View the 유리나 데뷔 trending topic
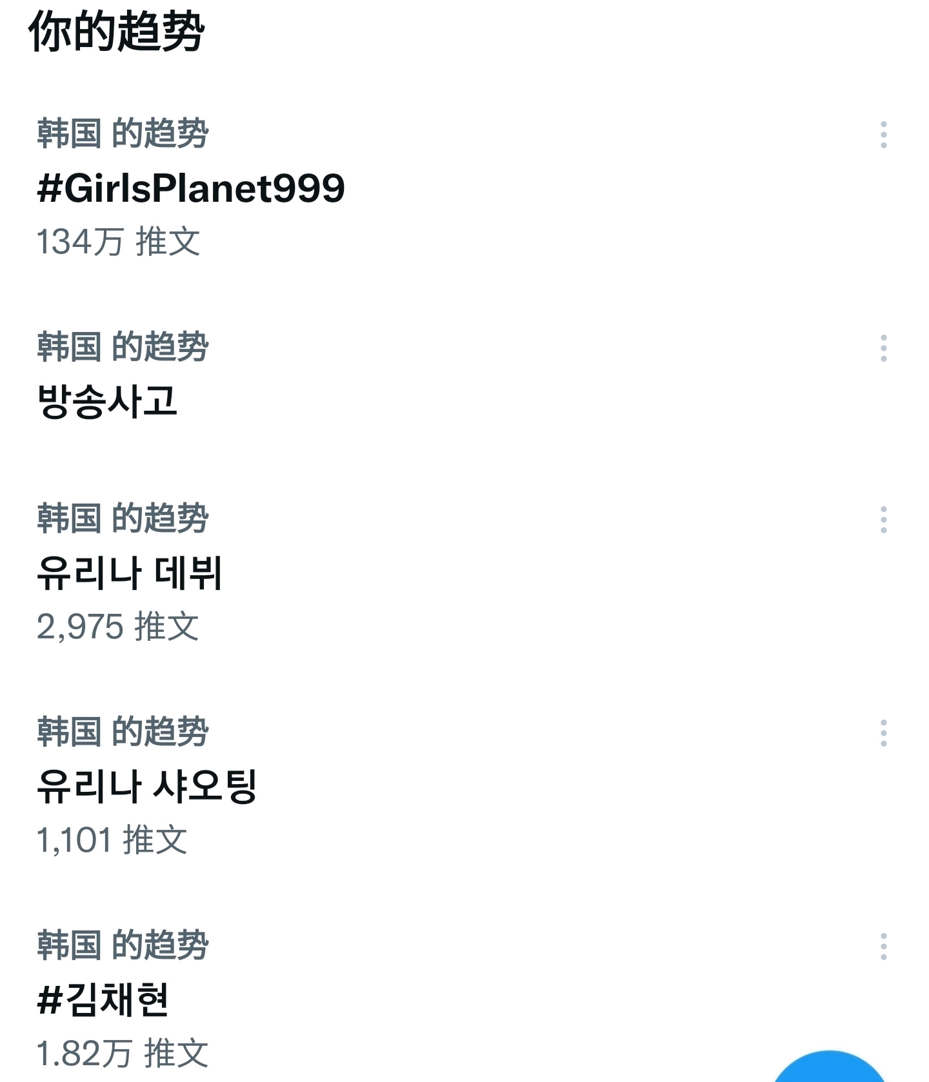This screenshot has height=1082, width=929. coord(130,573)
